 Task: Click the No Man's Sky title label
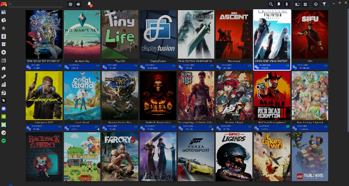point(82,61)
